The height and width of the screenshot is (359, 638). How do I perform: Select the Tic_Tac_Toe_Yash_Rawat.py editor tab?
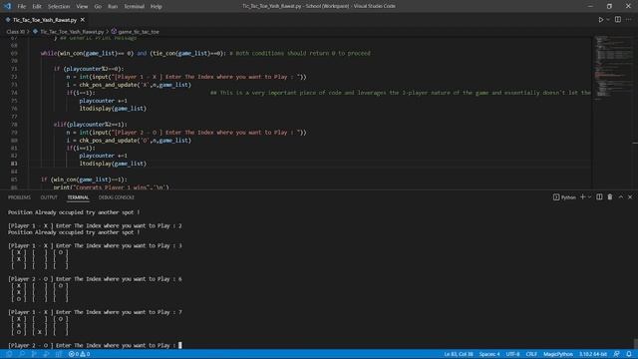pyautogui.click(x=45, y=20)
